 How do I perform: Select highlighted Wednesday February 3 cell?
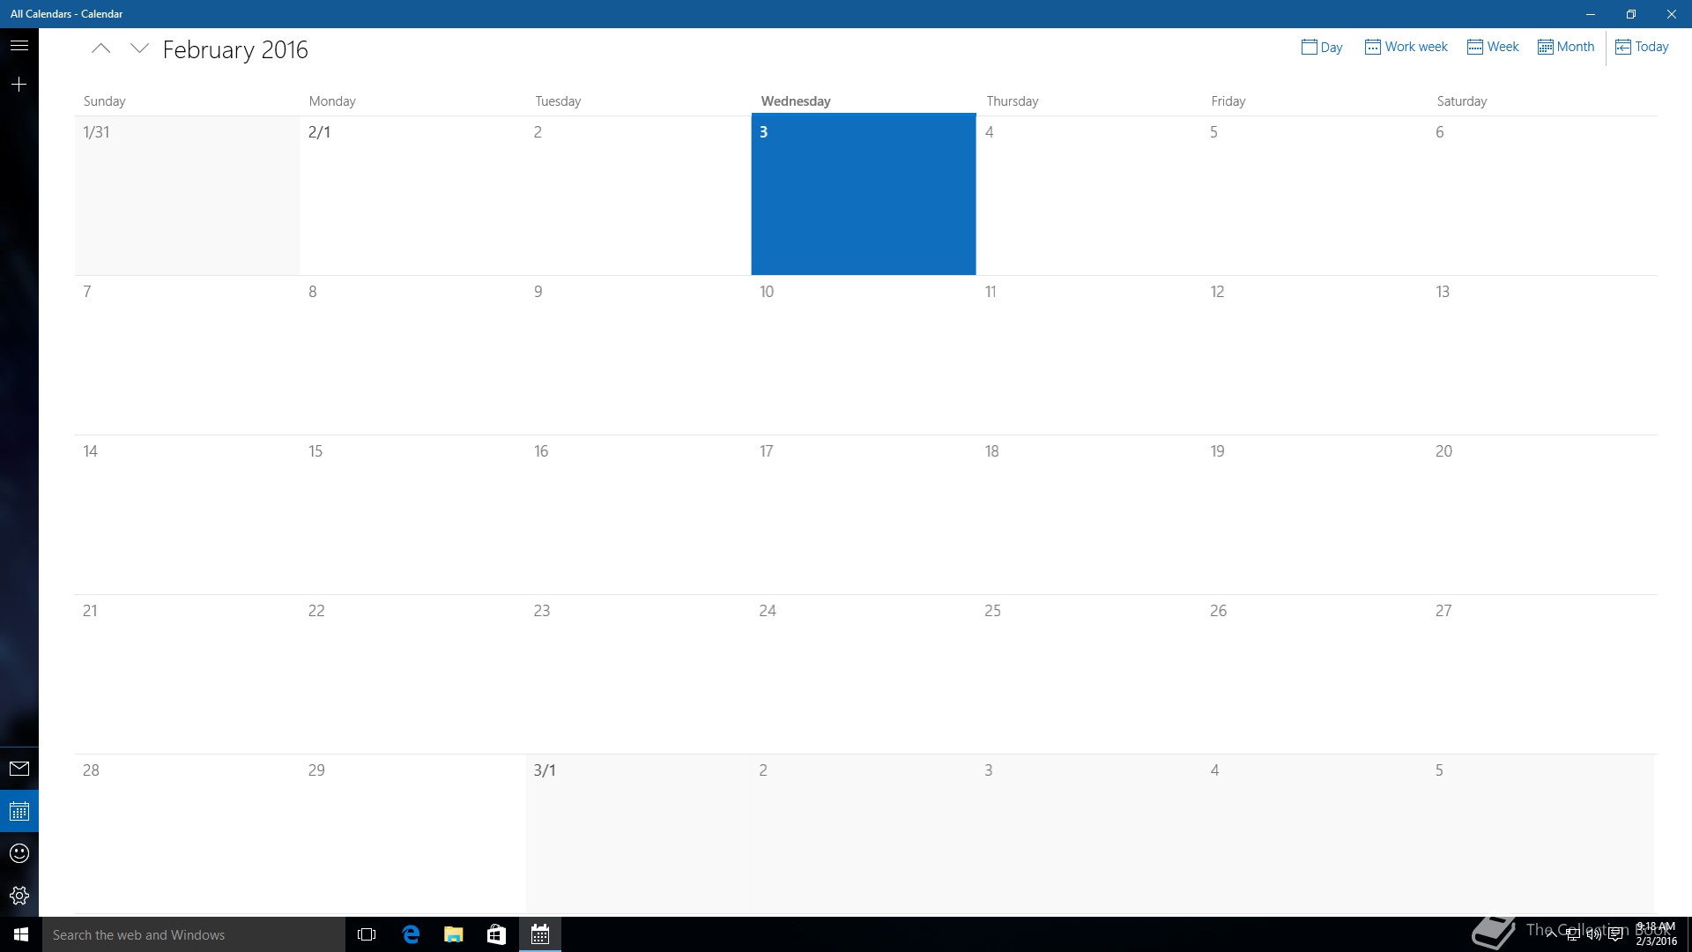coord(863,194)
